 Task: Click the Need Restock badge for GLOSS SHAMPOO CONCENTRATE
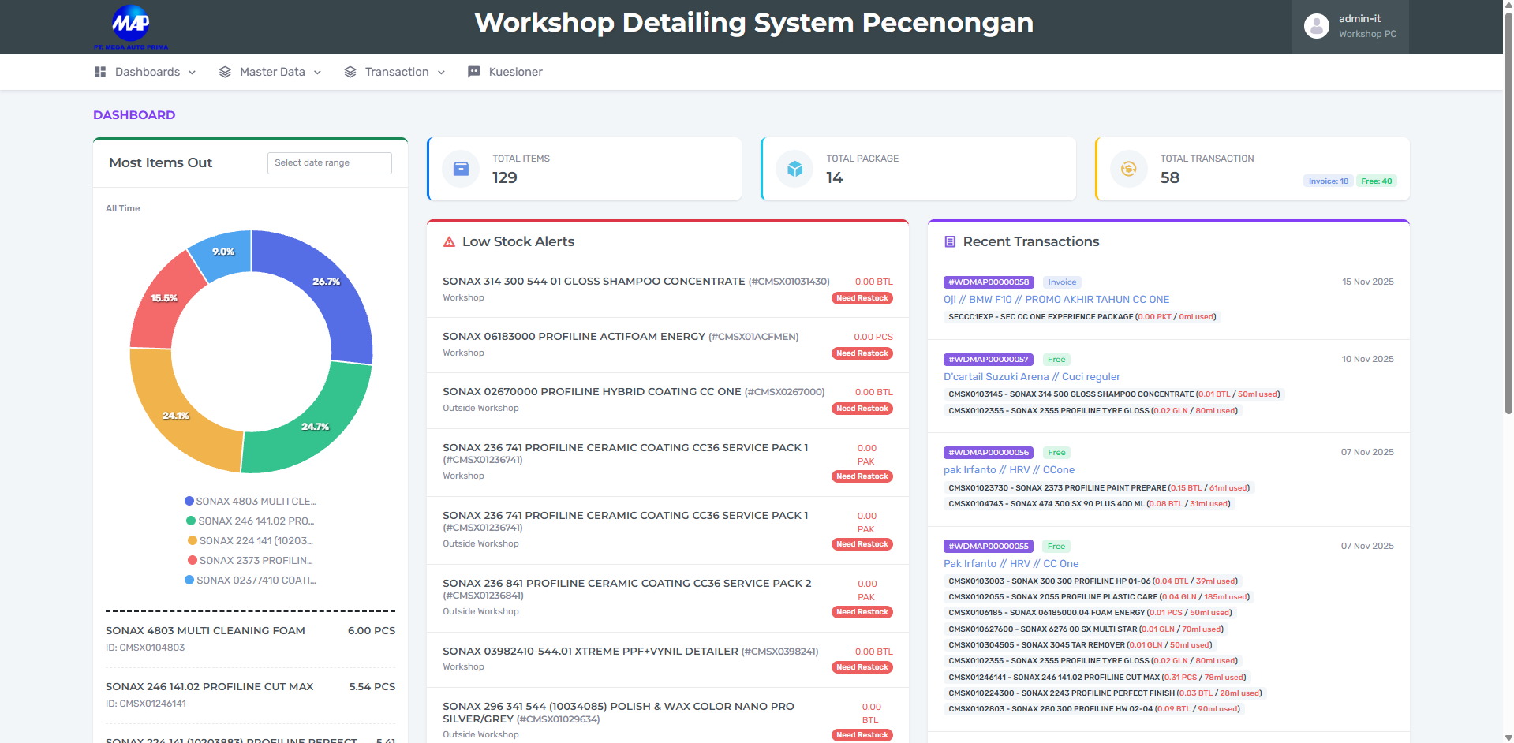click(x=862, y=297)
